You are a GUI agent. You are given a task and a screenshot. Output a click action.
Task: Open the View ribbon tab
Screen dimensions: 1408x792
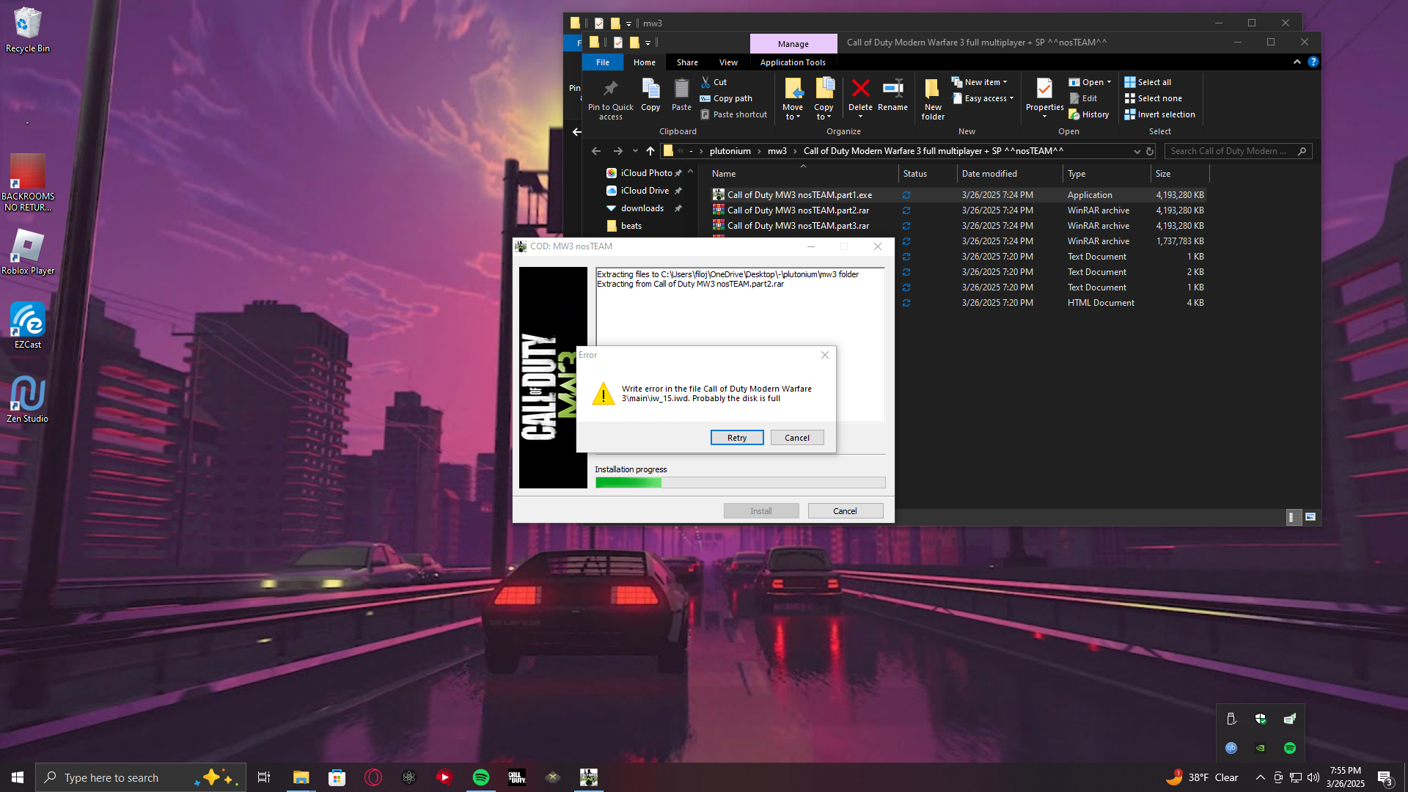click(728, 62)
